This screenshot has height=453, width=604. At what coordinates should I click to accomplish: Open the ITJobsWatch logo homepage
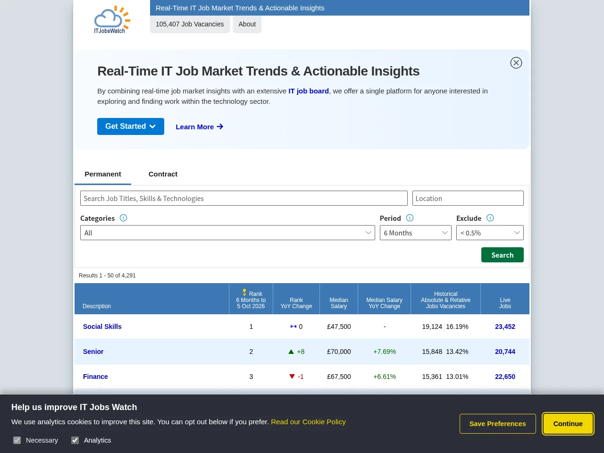click(x=112, y=20)
